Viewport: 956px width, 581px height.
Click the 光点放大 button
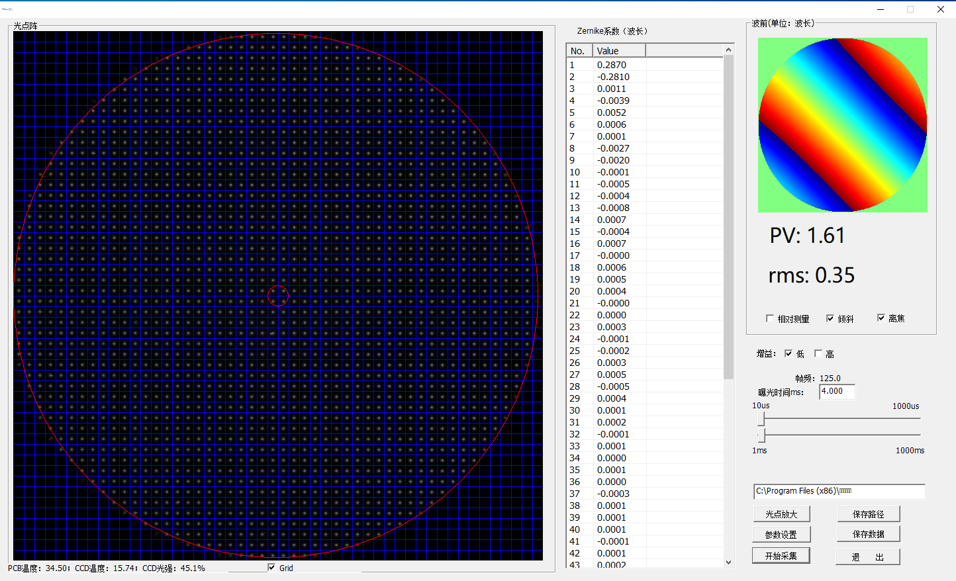(781, 514)
